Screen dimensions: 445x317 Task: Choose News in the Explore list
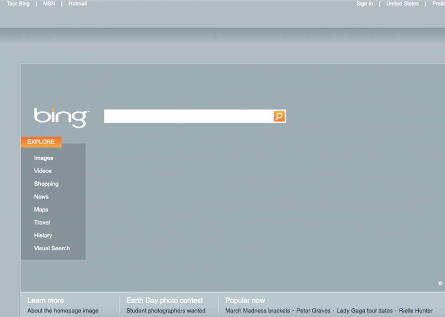(41, 196)
